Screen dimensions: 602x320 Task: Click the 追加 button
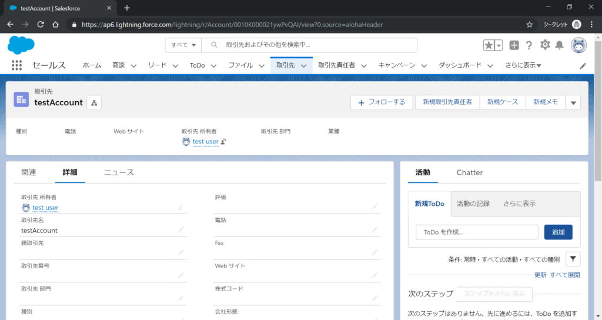558,232
